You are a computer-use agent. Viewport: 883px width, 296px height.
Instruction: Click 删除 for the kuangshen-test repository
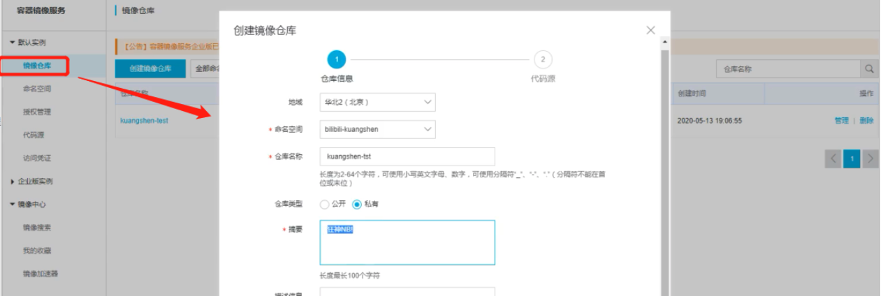pyautogui.click(x=866, y=120)
